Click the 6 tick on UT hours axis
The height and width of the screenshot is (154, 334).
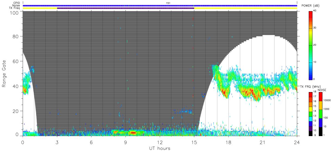[x=91, y=142]
